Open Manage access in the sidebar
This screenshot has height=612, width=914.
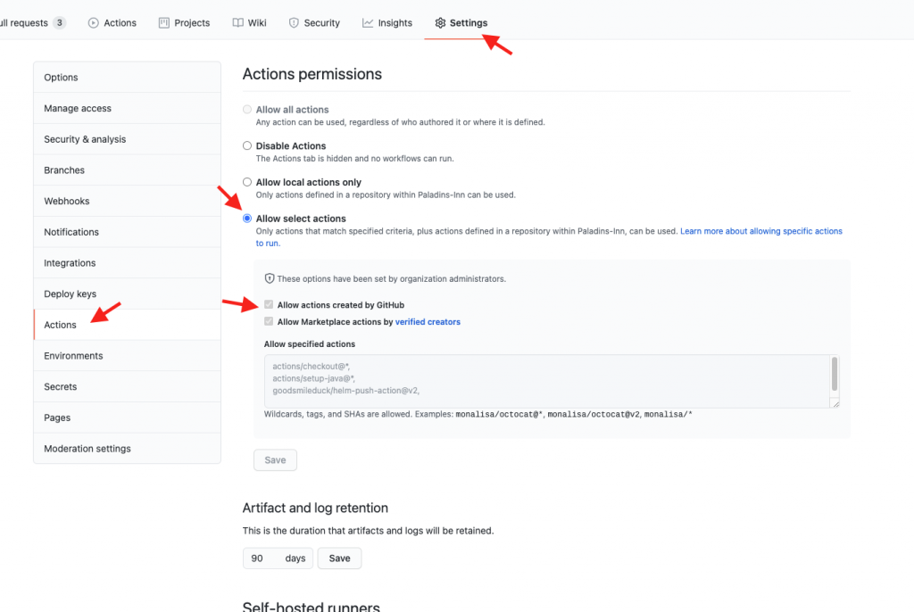[x=127, y=108]
